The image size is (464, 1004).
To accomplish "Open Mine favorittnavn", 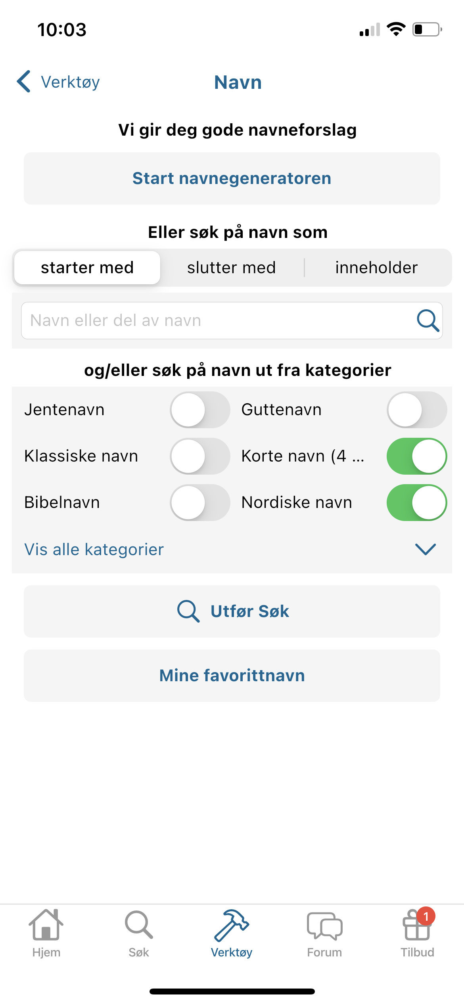I will coord(232,675).
